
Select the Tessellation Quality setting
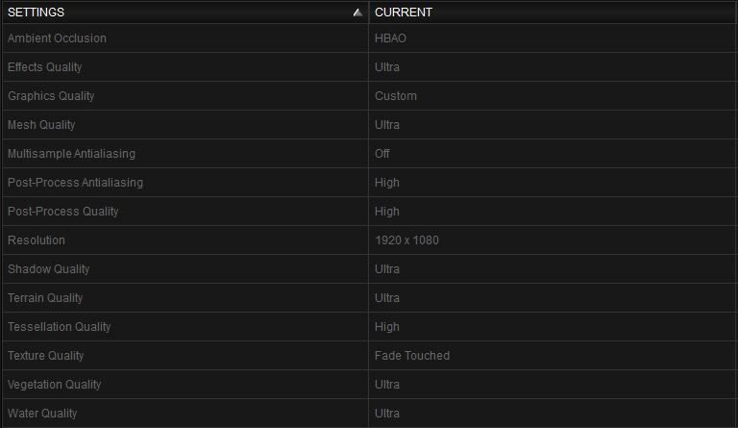59,327
